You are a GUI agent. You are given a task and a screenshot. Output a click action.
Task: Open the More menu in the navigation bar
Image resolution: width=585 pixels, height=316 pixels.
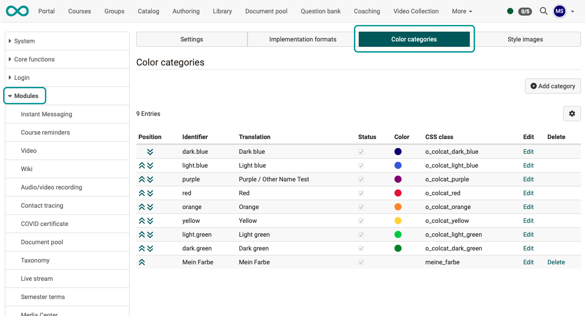pyautogui.click(x=462, y=11)
